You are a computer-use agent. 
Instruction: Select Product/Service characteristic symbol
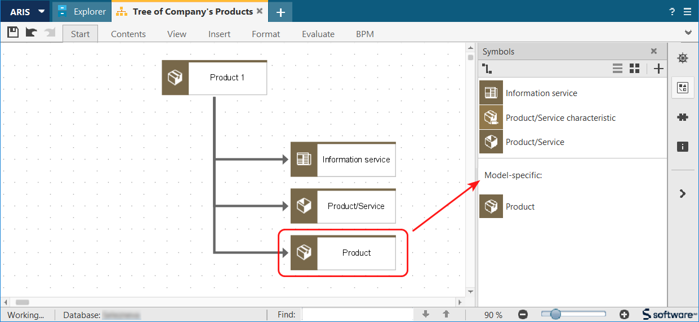[x=560, y=118]
